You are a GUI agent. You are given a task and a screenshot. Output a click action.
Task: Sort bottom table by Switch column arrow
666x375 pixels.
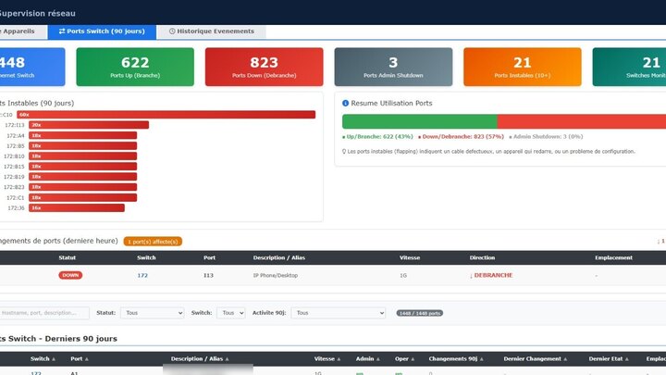tap(54, 359)
